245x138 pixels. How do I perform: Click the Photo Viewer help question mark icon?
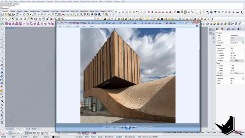pyautogui.click(x=197, y=26)
